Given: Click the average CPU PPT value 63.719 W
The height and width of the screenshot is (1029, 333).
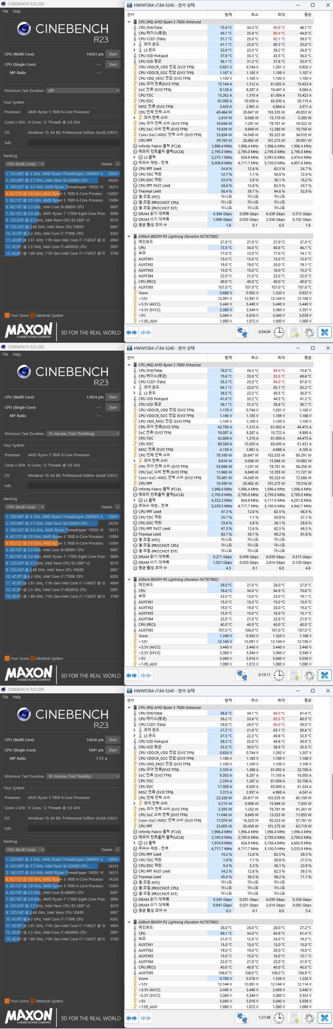Looking at the screenshot, I should [304, 826].
